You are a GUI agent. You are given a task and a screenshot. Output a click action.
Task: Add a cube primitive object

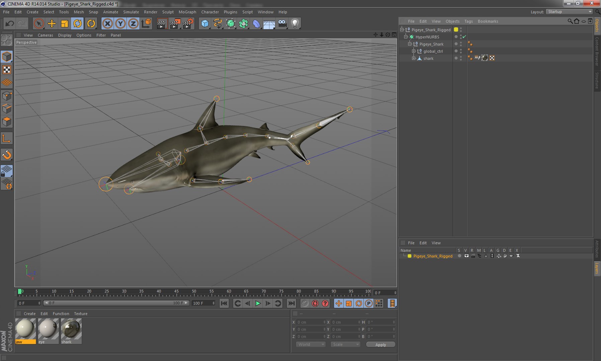205,23
